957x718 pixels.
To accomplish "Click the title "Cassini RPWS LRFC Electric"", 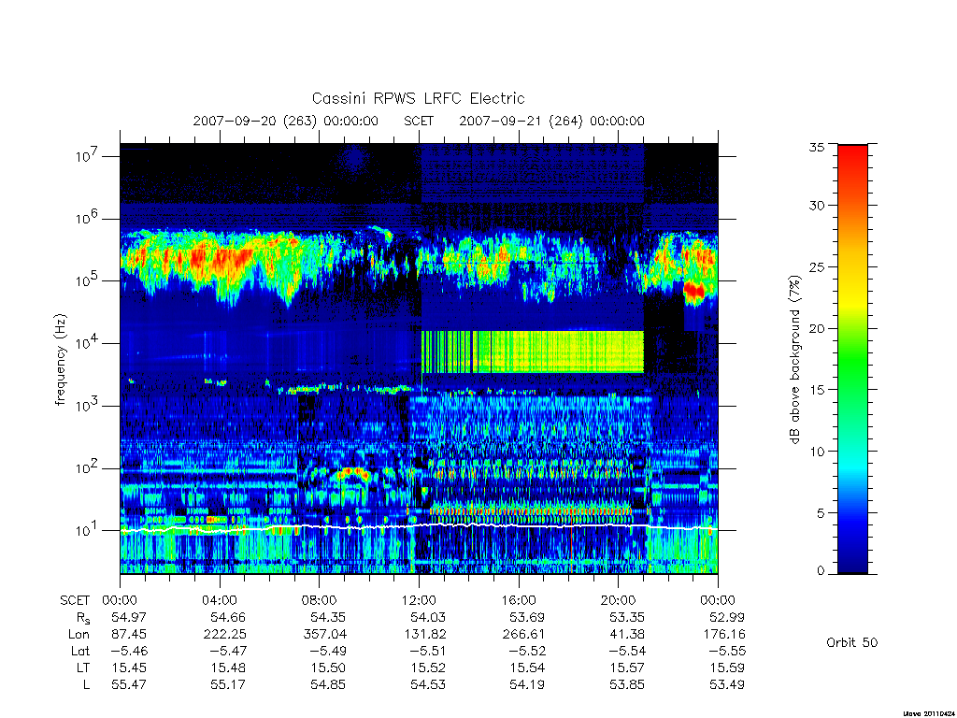I will [418, 98].
